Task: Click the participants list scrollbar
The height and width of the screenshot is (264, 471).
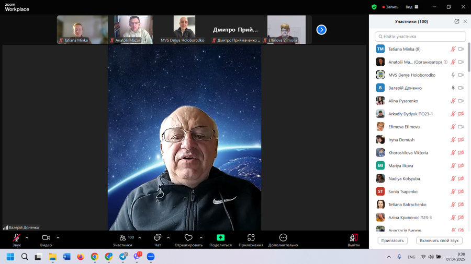Action: [x=469, y=57]
